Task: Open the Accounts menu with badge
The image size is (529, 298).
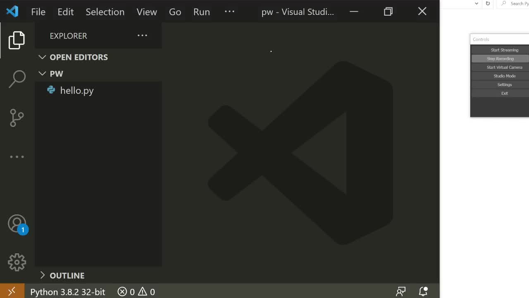Action: pos(18,224)
